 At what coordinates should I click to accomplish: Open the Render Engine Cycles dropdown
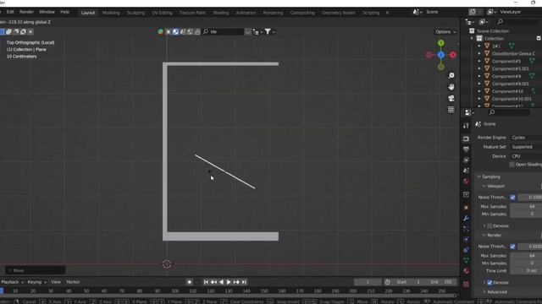tap(526, 138)
